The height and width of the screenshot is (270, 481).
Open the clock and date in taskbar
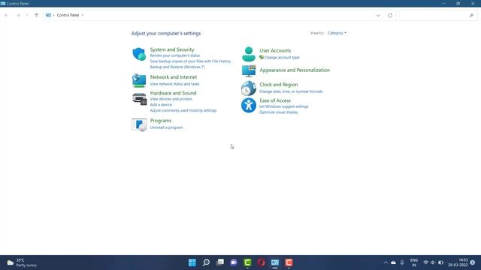point(458,262)
